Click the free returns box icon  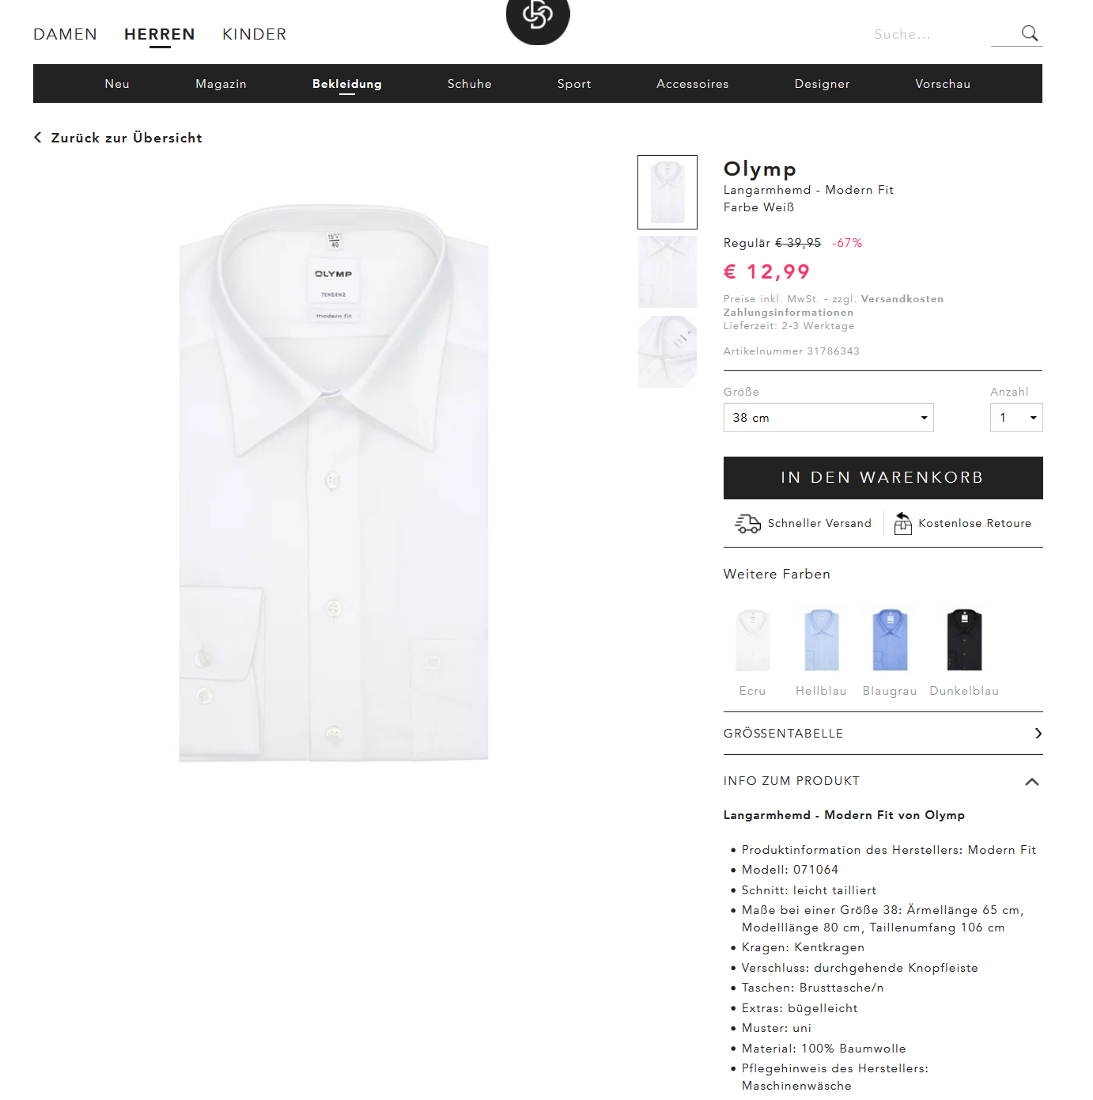[x=902, y=524]
